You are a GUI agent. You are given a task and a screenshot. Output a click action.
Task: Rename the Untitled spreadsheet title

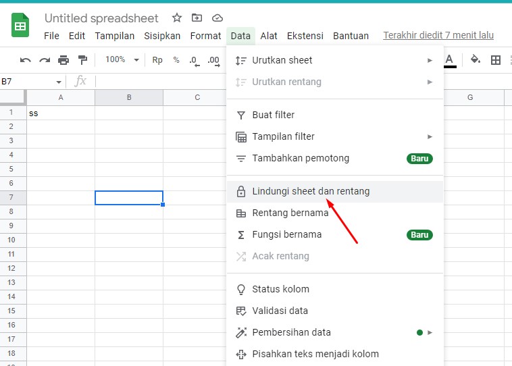point(101,18)
